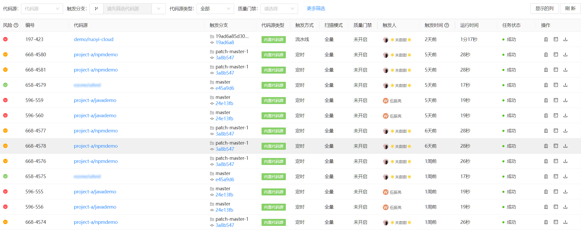
Task: Click the red risk face for 197-423
Action: (5, 39)
